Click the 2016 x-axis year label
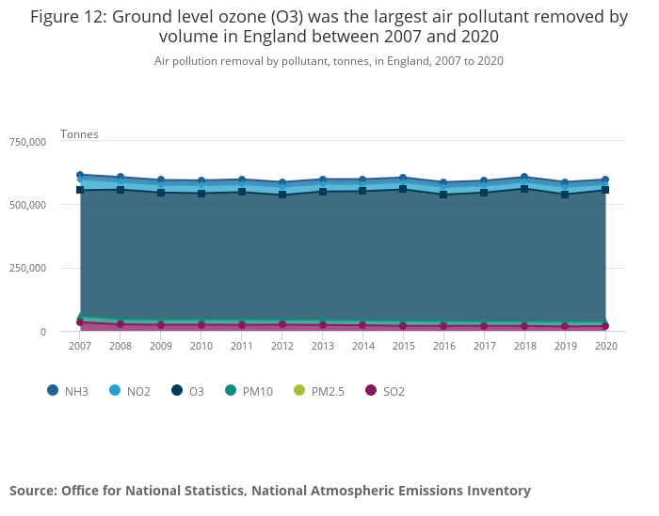The width and height of the screenshot is (659, 516). coord(443,346)
